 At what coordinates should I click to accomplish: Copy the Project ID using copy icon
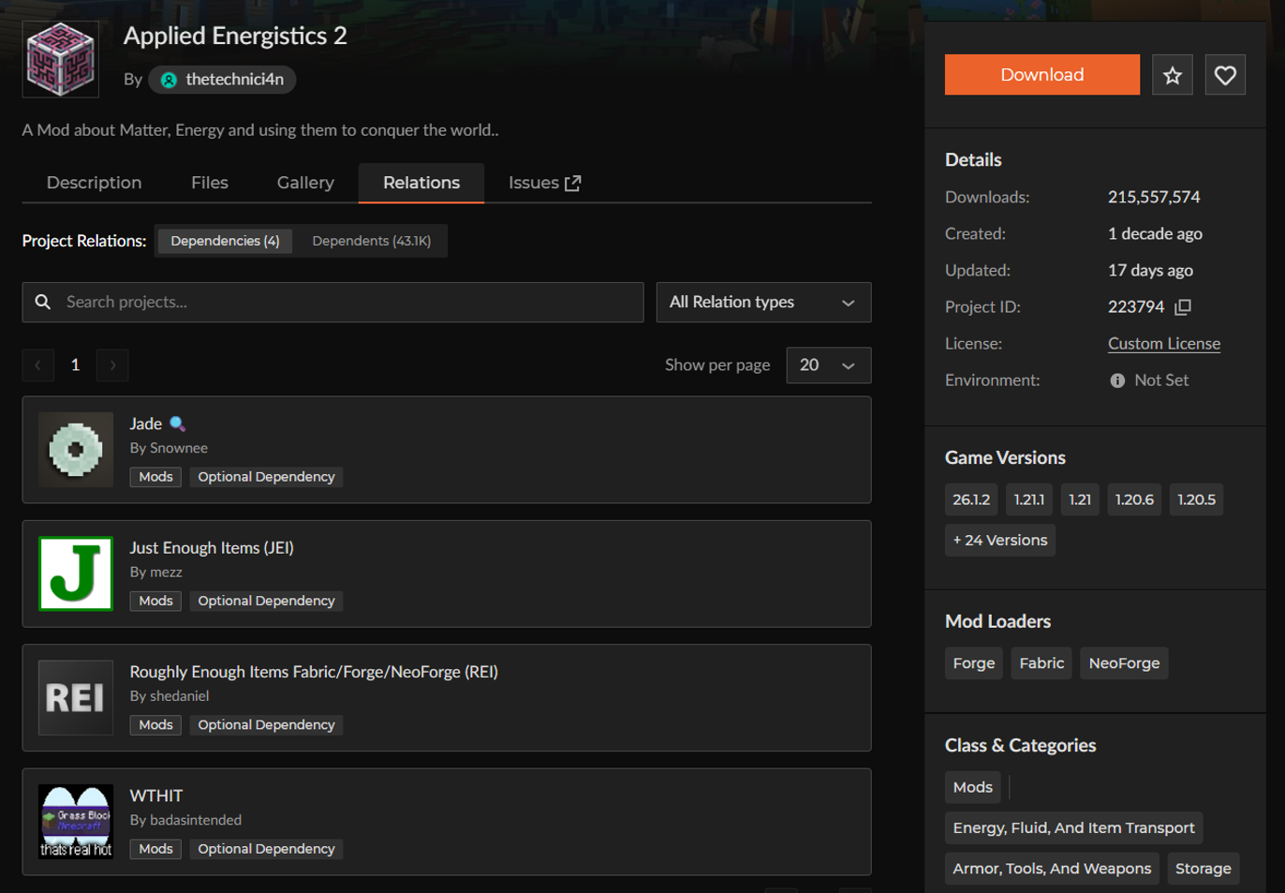(x=1183, y=307)
